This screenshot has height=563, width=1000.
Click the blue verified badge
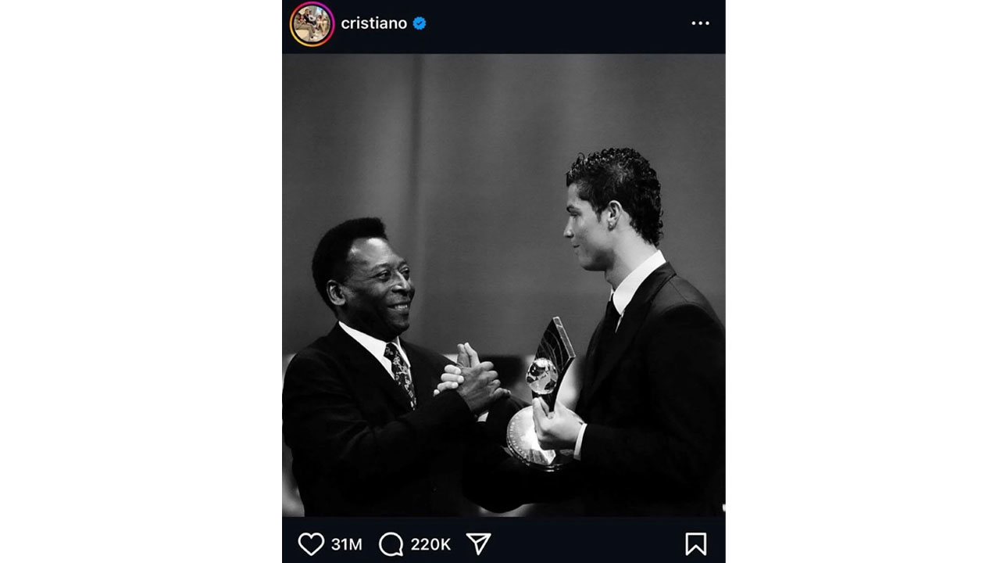tap(420, 23)
